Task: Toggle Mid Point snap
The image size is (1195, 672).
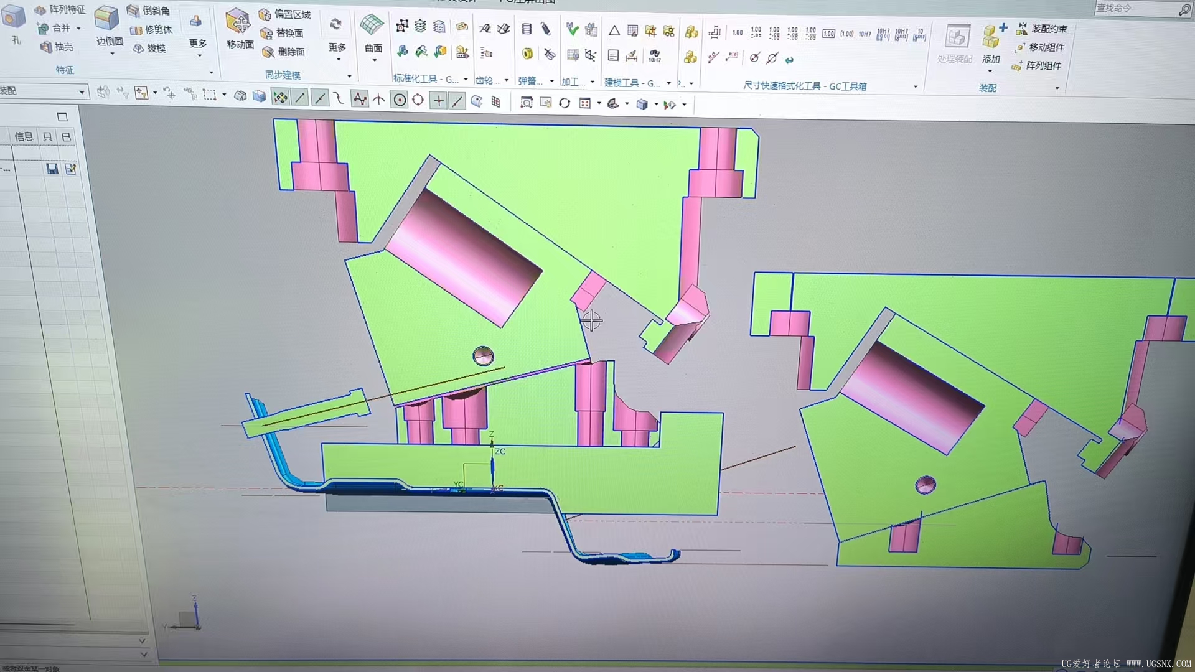Action: (x=320, y=98)
